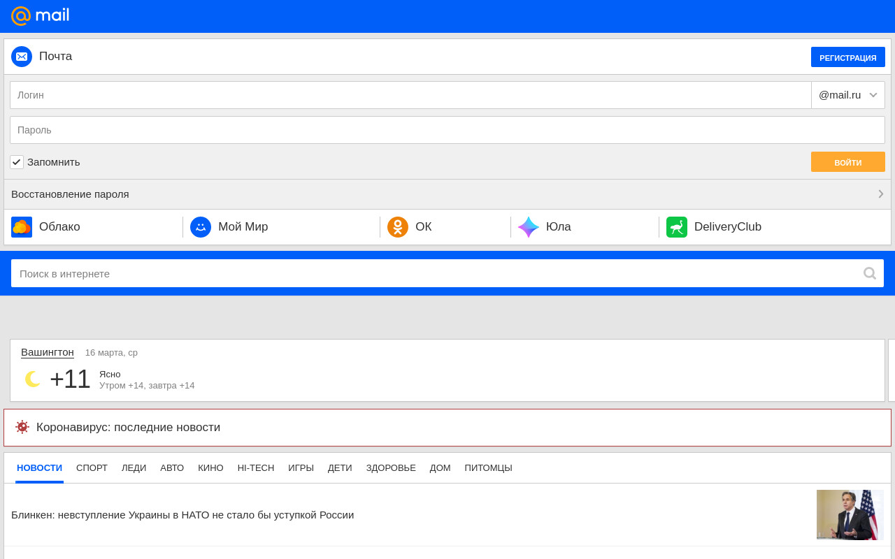Open the Юла star-shaped icon
Viewport: 895px width, 559px height.
pos(529,227)
